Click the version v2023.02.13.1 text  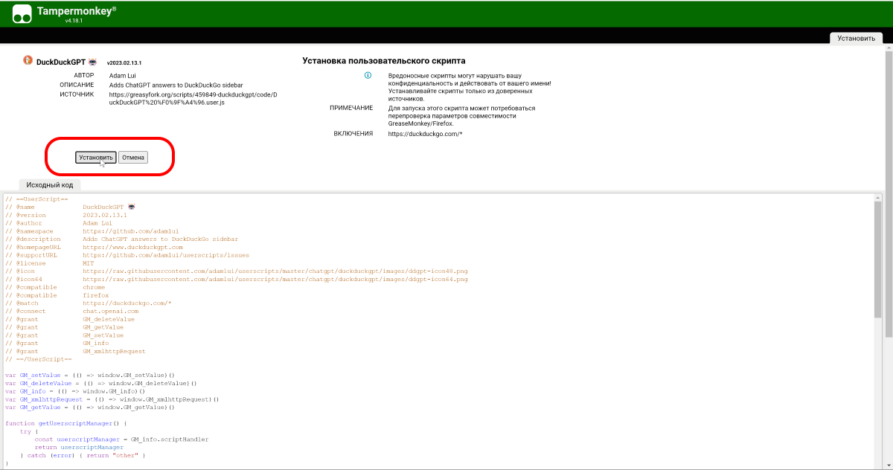(124, 63)
